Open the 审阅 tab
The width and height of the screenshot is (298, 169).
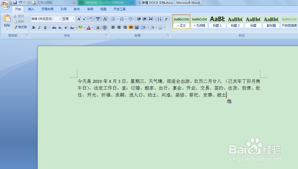pos(90,9)
